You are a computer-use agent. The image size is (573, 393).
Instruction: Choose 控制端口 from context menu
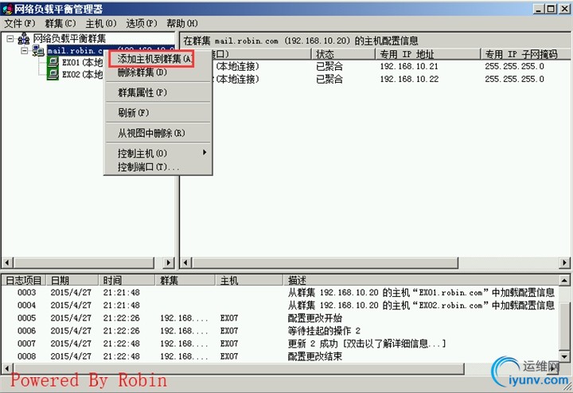click(x=158, y=167)
